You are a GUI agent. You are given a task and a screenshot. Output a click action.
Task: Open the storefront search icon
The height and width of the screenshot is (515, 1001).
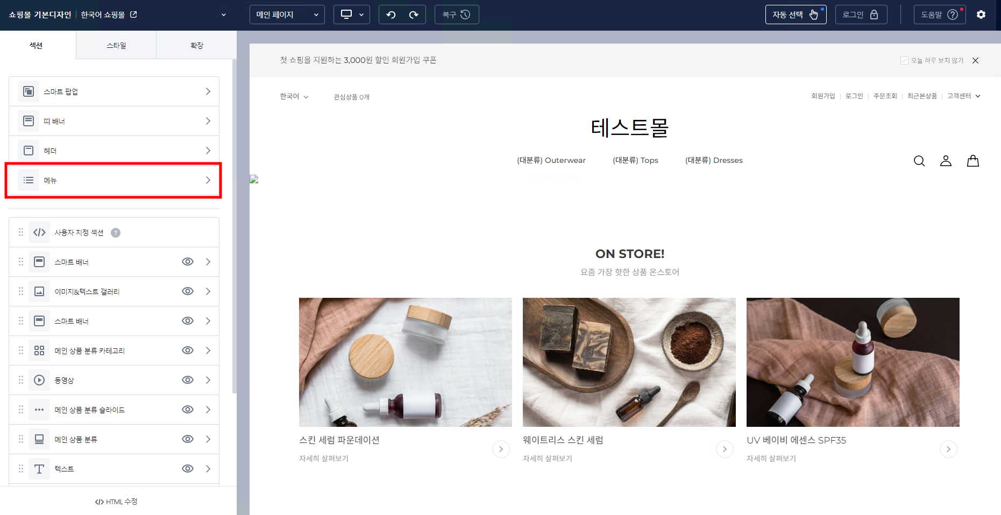pyautogui.click(x=919, y=161)
